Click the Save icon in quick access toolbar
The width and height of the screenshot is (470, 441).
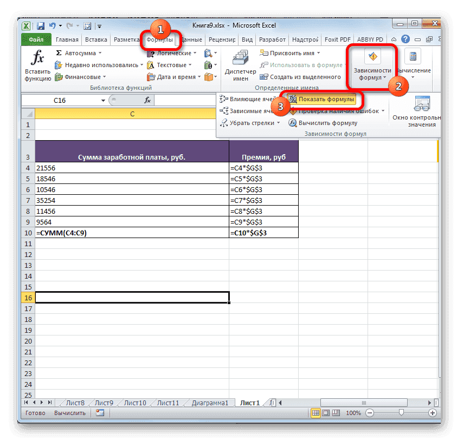40,25
